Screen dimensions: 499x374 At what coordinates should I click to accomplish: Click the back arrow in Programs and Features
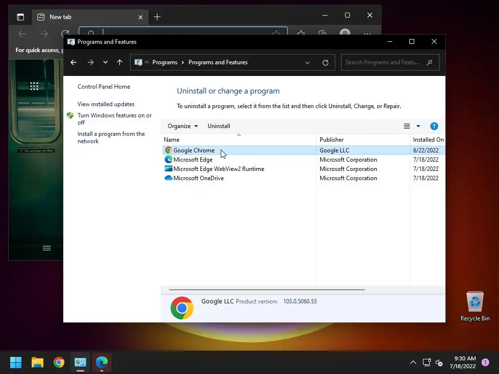(74, 62)
